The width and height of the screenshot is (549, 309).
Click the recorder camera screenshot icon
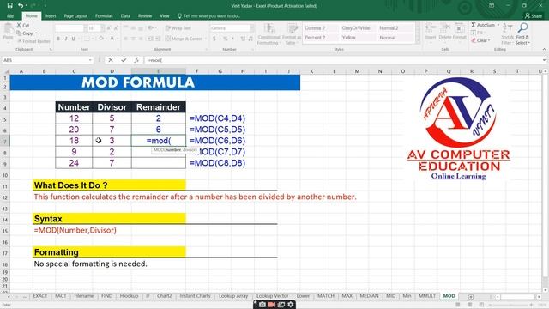[x=262, y=305]
